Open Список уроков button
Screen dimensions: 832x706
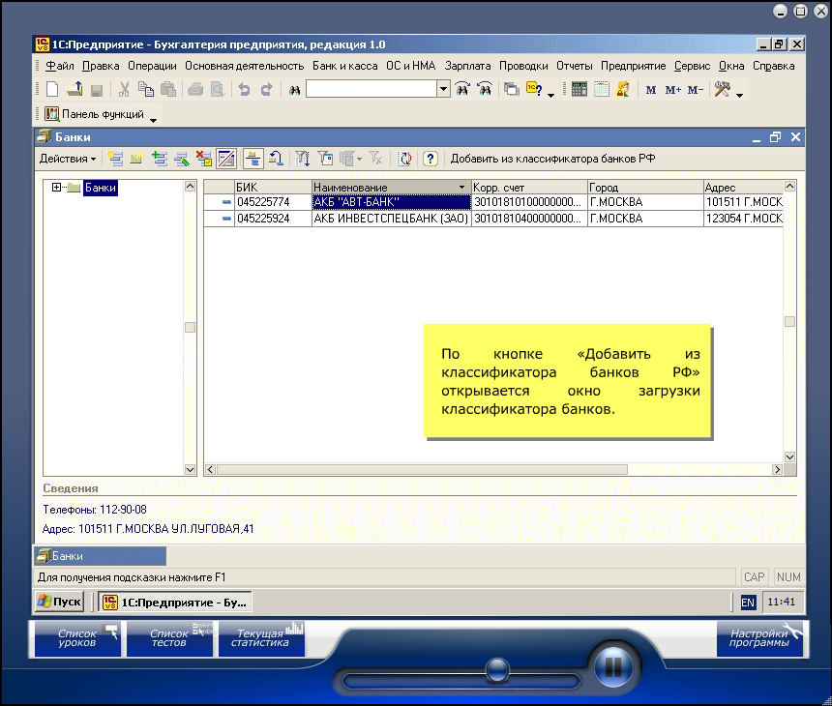(x=78, y=639)
